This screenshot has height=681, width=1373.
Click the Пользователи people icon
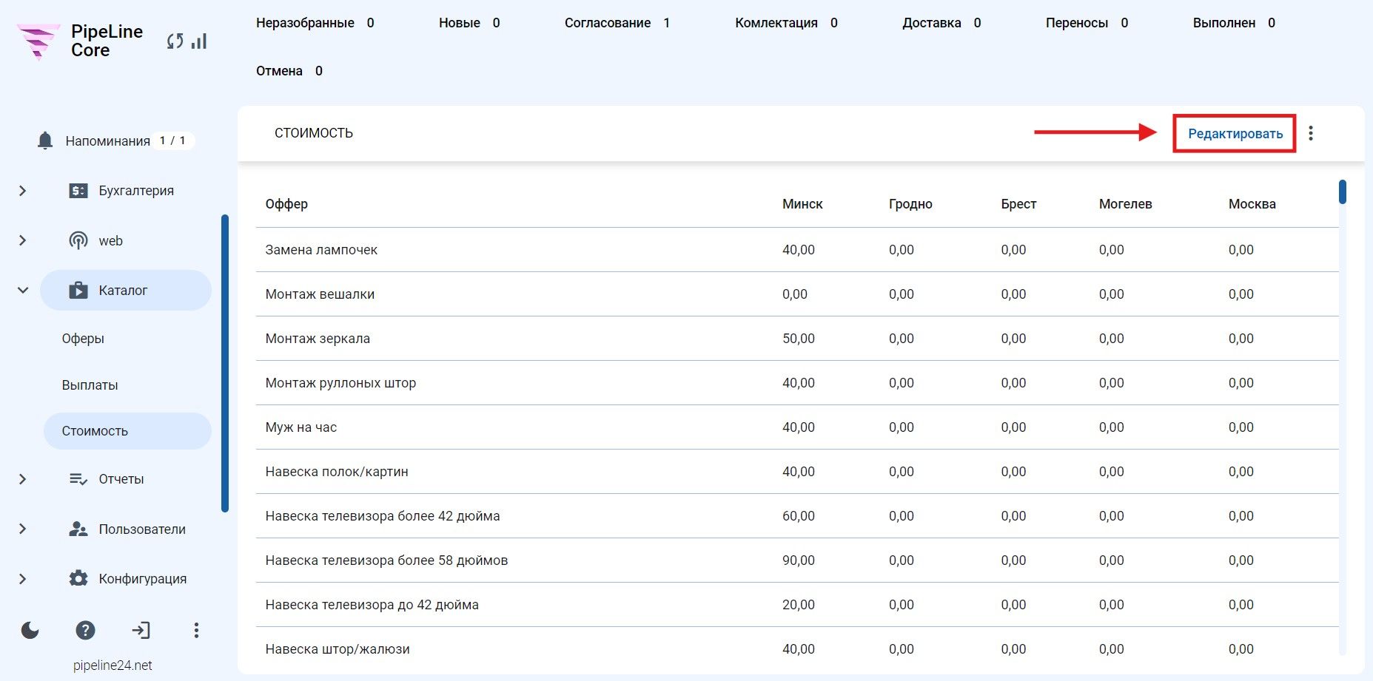pos(78,529)
